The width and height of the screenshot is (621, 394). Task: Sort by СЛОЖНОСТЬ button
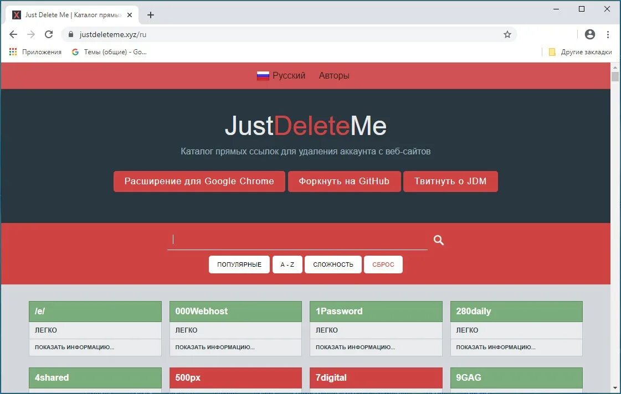pos(333,265)
